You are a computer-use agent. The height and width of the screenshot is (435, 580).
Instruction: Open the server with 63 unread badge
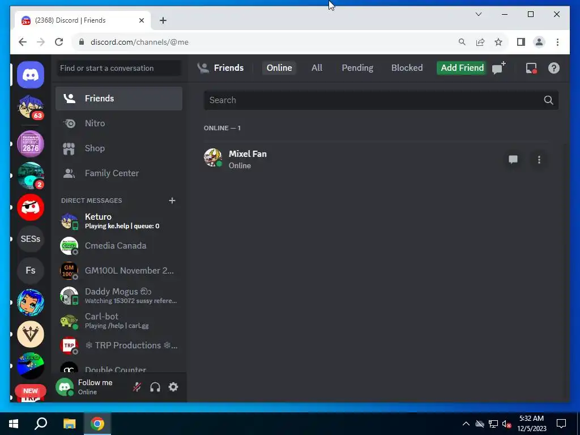[x=31, y=107]
